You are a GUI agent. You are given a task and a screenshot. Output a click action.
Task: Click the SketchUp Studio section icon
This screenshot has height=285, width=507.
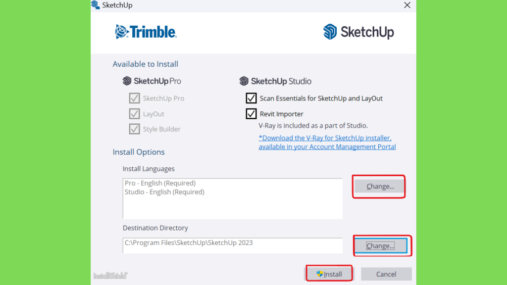[244, 81]
